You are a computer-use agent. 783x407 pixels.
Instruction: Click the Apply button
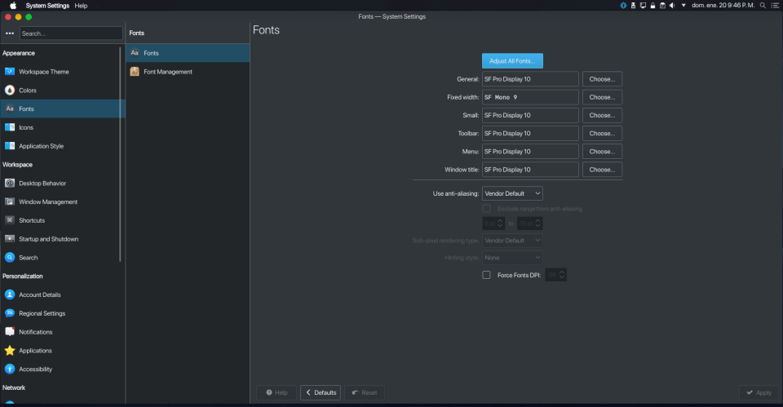[759, 392]
